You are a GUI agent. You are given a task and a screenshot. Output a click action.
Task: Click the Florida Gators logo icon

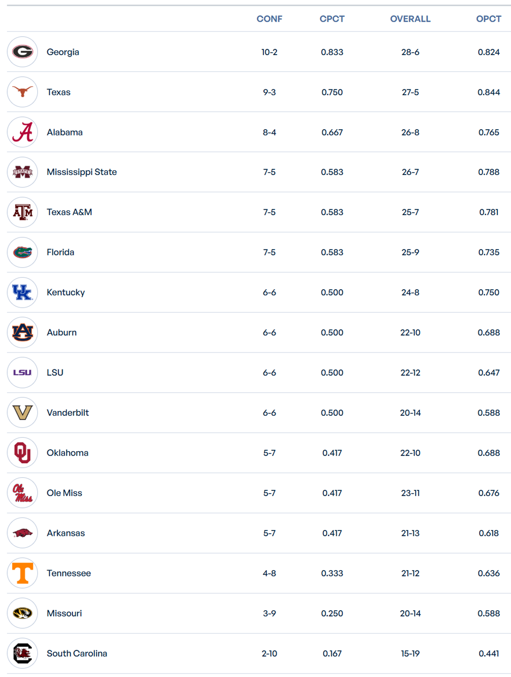pyautogui.click(x=22, y=252)
